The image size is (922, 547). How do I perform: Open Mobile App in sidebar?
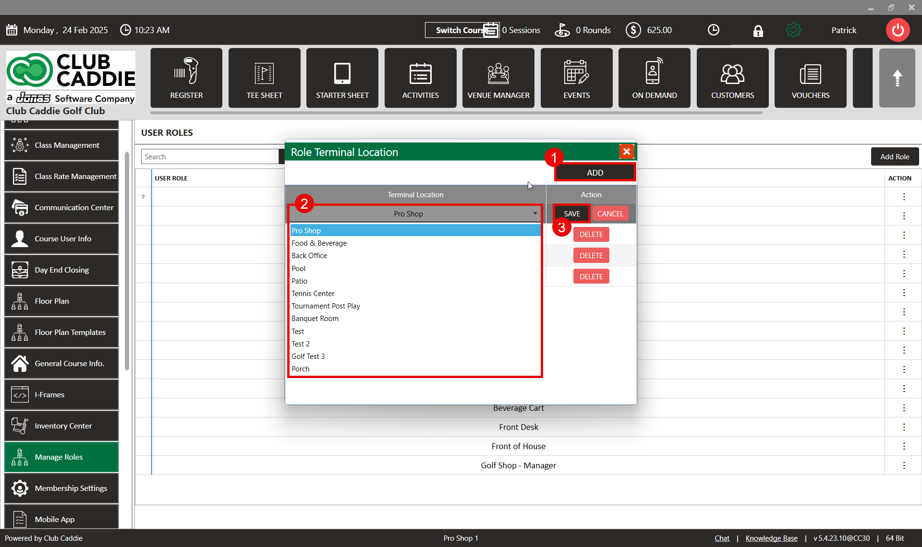[61, 517]
